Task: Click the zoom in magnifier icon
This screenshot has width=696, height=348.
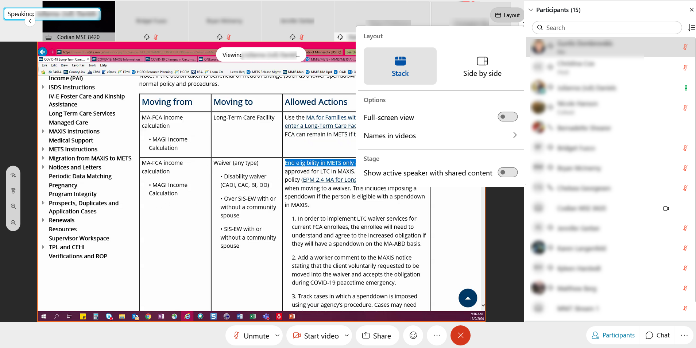Action: point(13,206)
